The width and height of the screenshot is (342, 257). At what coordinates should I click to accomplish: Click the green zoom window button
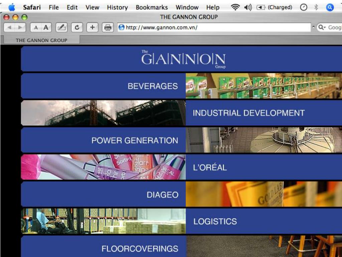(24, 17)
